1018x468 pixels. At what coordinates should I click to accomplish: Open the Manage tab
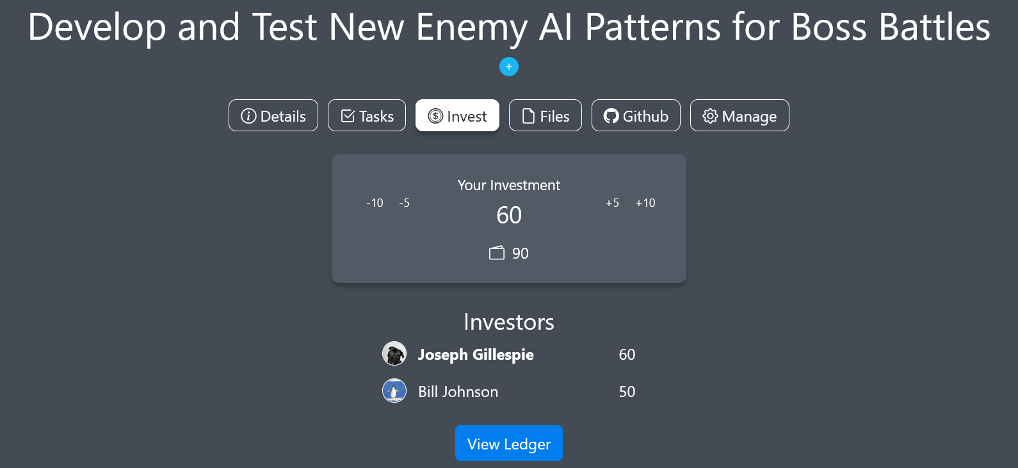click(x=739, y=116)
